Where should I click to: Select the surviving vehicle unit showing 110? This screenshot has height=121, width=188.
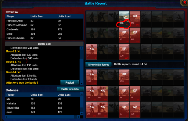pyautogui.click(x=124, y=19)
